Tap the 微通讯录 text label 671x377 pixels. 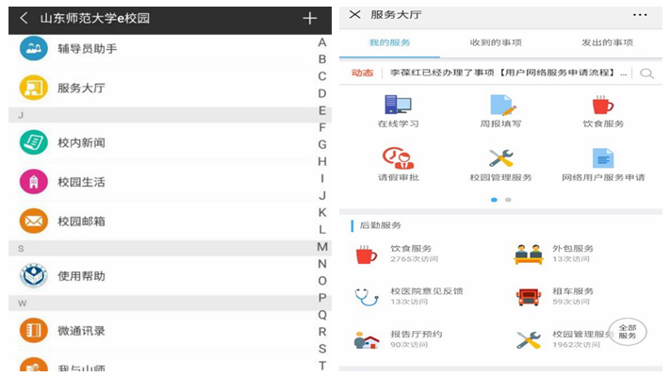pyautogui.click(x=81, y=331)
